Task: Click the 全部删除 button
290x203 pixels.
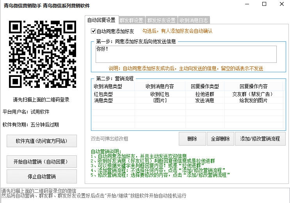Action: pos(220,139)
